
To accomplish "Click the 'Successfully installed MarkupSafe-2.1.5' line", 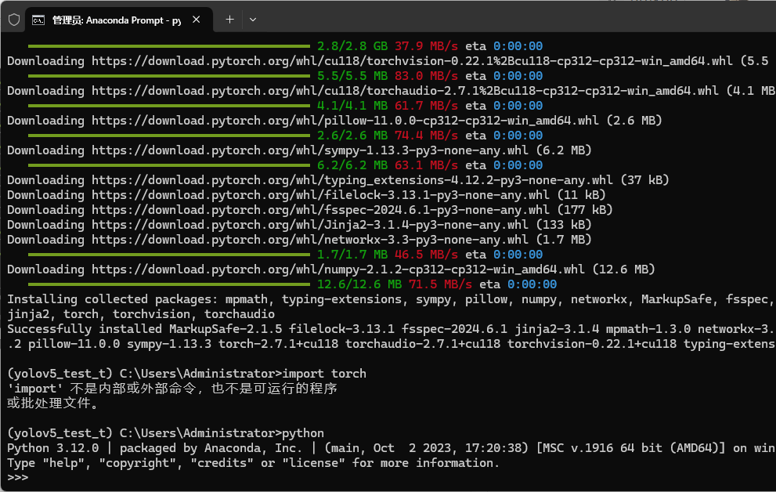I will [x=391, y=329].
